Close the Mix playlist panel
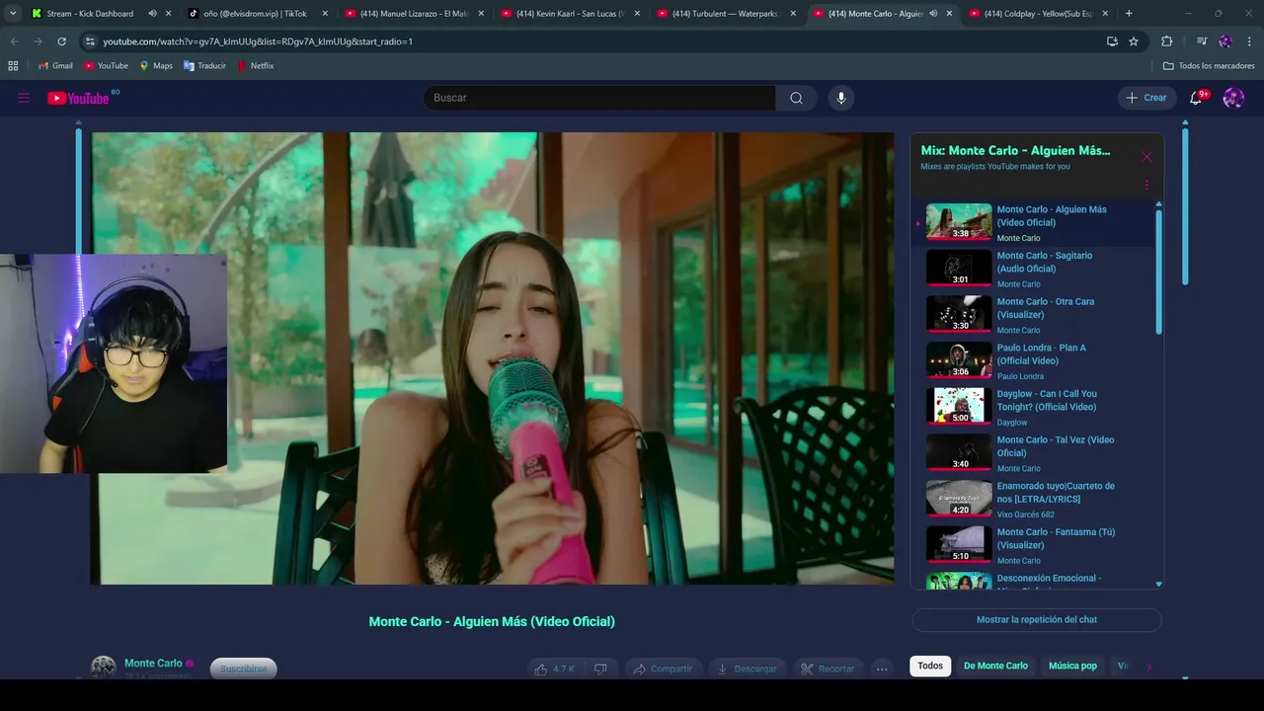The height and width of the screenshot is (711, 1264). [1146, 157]
